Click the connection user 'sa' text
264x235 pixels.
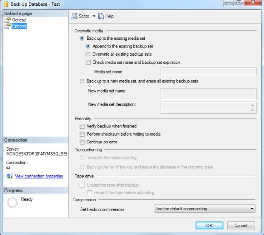pyautogui.click(x=8, y=168)
